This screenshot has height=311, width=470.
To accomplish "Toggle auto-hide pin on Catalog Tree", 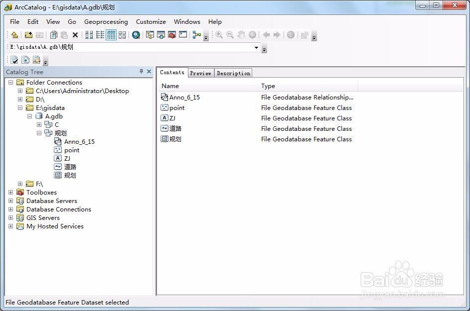I will (x=141, y=72).
